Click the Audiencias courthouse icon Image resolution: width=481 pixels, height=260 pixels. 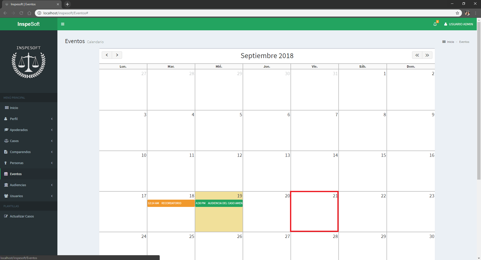[6, 185]
